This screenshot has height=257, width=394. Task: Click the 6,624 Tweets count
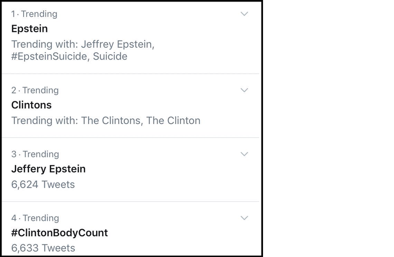(43, 185)
